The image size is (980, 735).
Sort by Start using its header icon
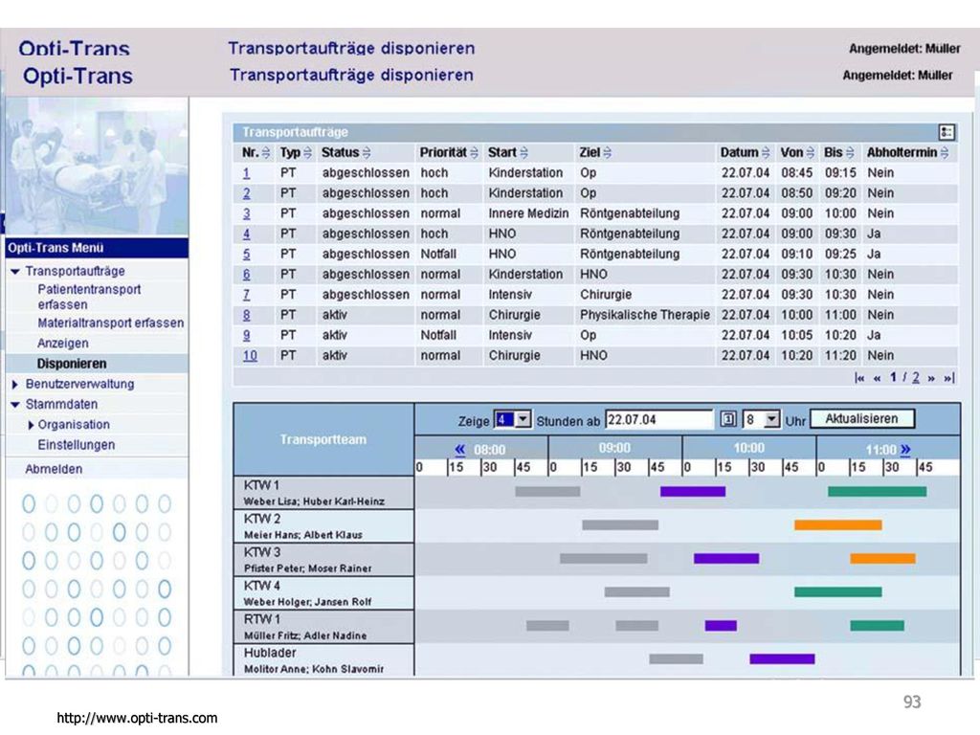523,152
